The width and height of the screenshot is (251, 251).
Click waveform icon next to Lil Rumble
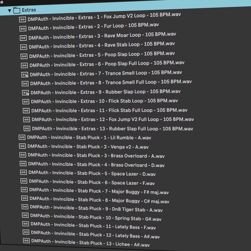[x=22, y=137]
